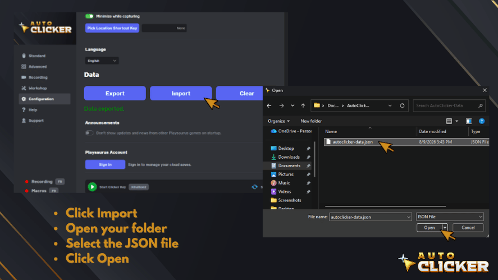Click the shortcut key field showing None

(164, 28)
